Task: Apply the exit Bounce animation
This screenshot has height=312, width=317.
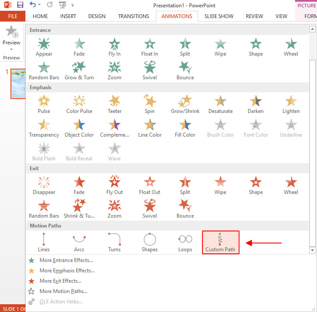Action: (x=185, y=209)
